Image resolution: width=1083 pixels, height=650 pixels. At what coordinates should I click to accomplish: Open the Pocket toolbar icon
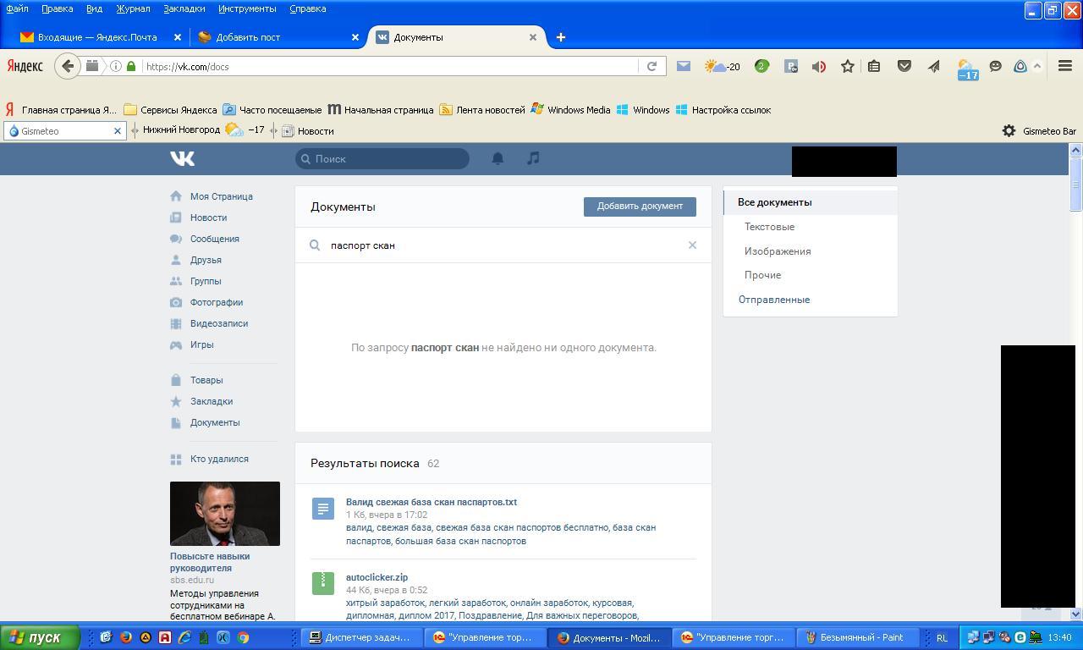(904, 66)
